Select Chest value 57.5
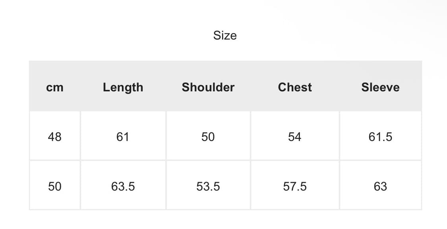 [x=295, y=186]
